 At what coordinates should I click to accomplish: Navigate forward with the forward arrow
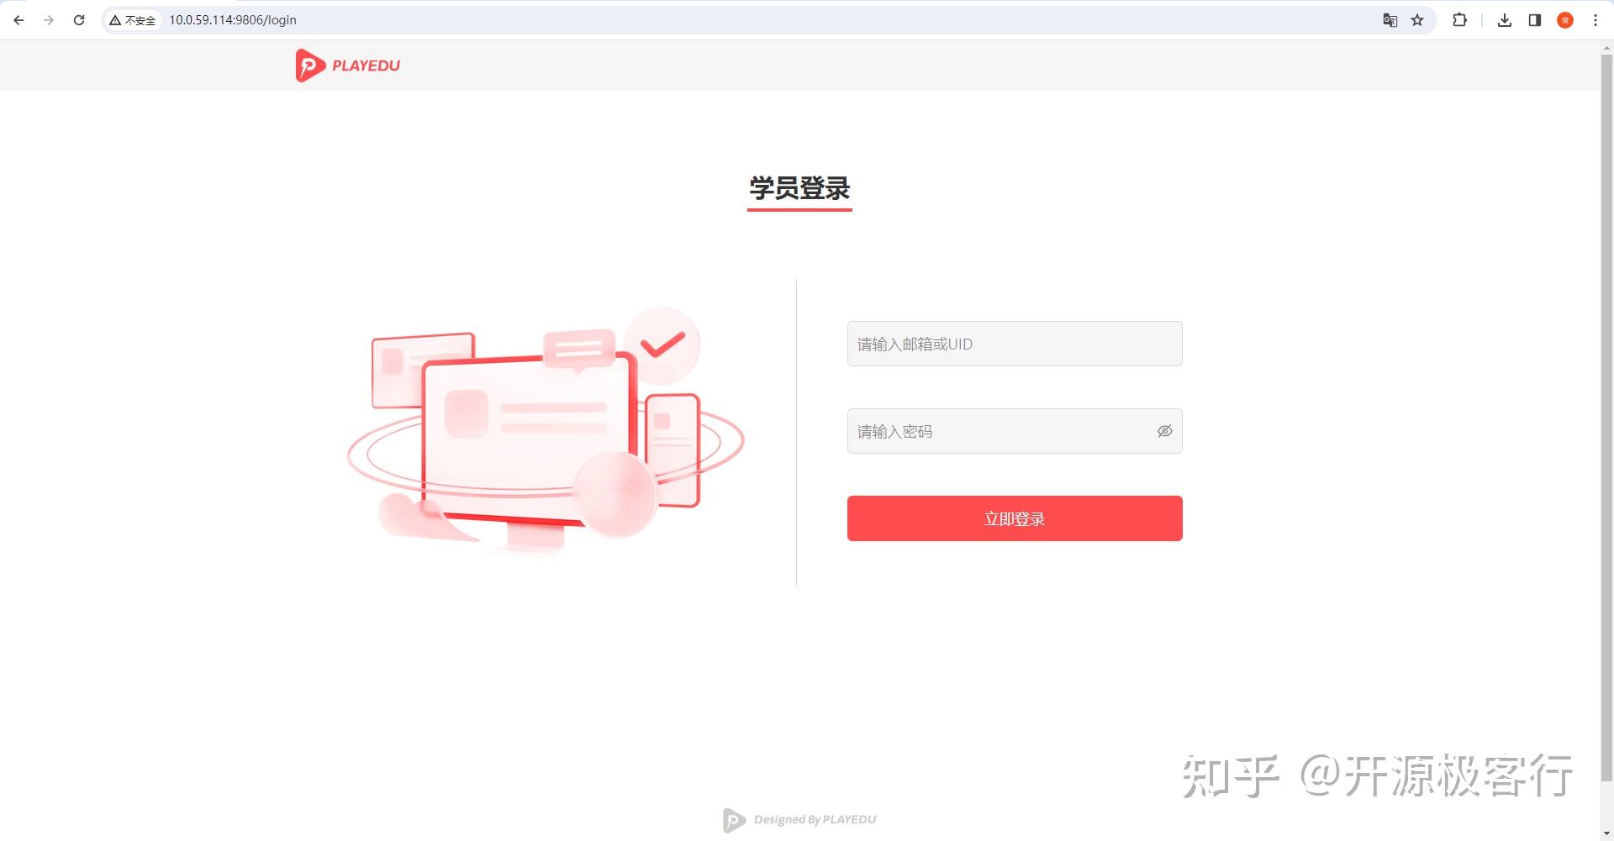tap(48, 19)
